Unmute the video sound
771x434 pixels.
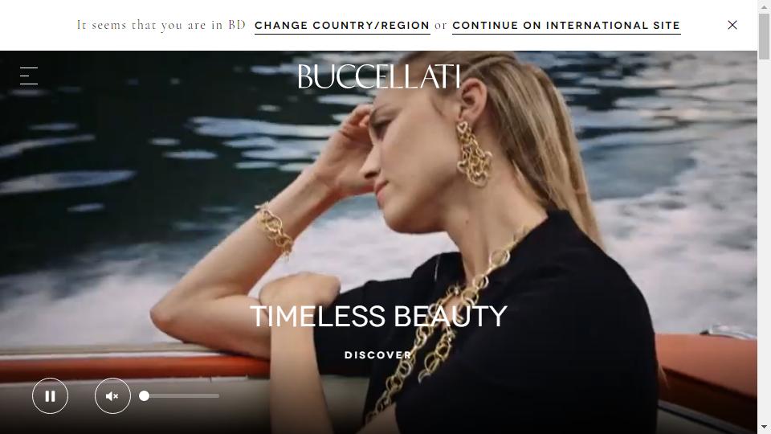tap(112, 395)
